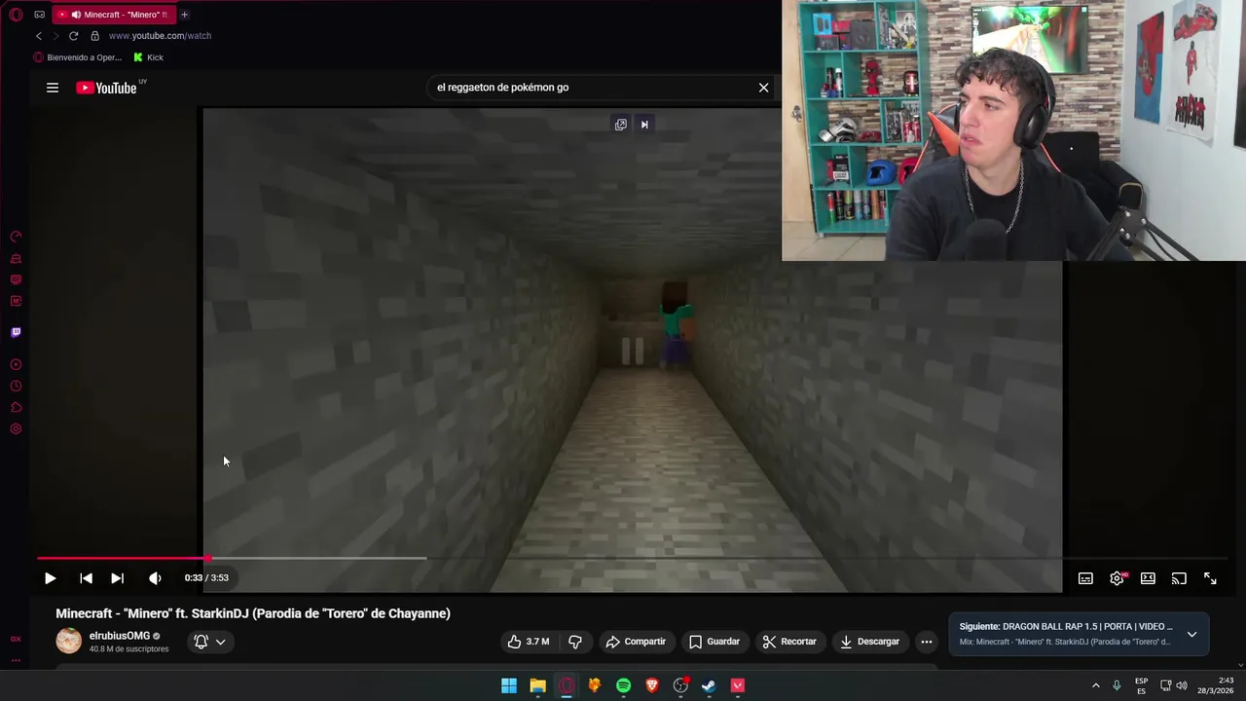Open the Opera GX main menu logo

pyautogui.click(x=16, y=15)
